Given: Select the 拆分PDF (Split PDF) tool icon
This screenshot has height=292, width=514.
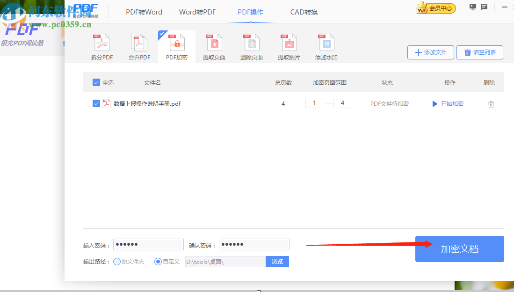Looking at the screenshot, I should pyautogui.click(x=101, y=45).
